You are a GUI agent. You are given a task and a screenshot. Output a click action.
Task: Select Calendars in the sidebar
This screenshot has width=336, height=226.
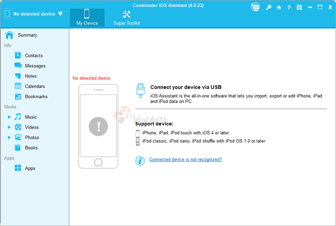(x=35, y=86)
